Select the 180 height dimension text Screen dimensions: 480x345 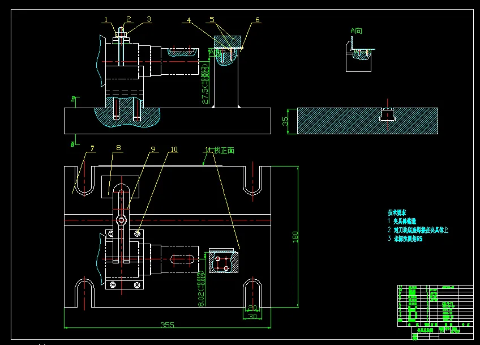[295, 237]
